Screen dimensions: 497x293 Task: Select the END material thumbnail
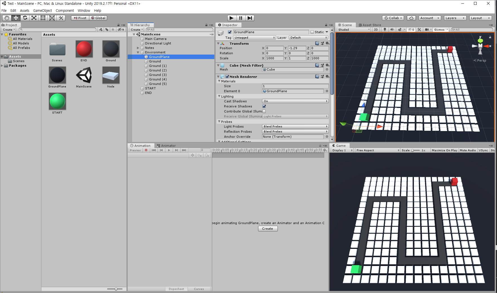point(84,49)
